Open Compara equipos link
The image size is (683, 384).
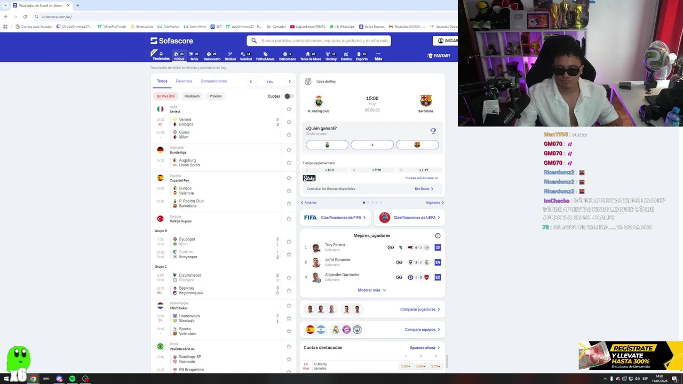pos(423,330)
